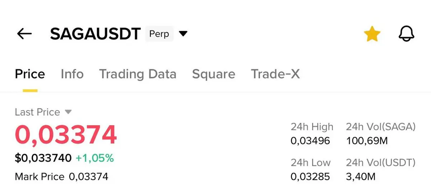Viewport: 431px width, 196px height.
Task: Click the +1,05% change percentage
Action: pyautogui.click(x=94, y=158)
